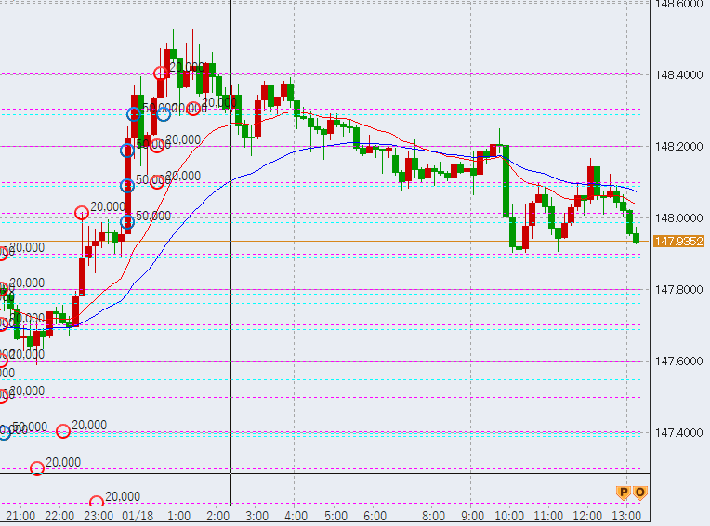Click the 10:00 label on the time axis
The height and width of the screenshot is (526, 710).
(509, 515)
